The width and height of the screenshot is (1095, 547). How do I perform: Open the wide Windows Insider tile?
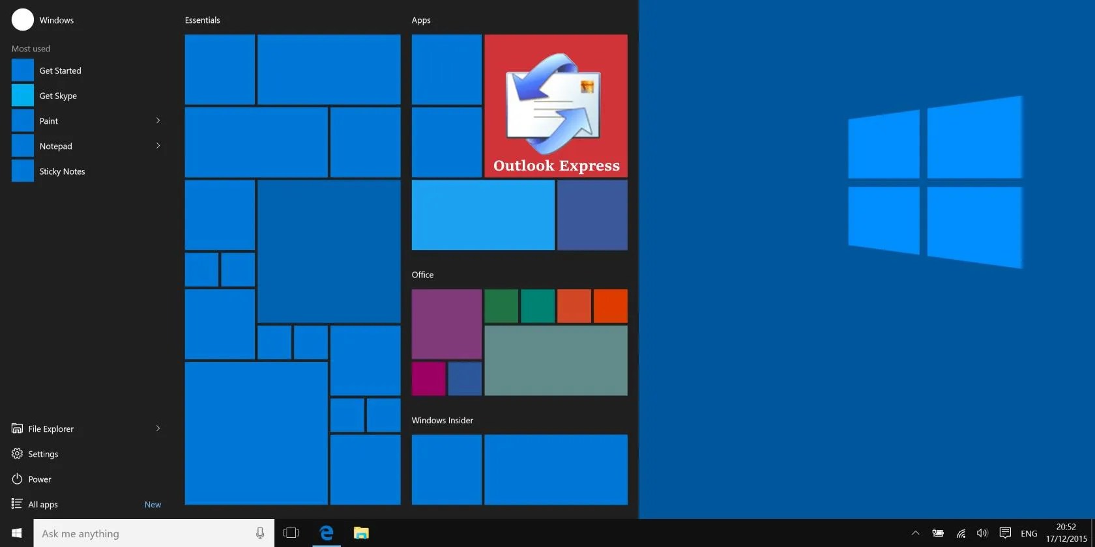[556, 470]
